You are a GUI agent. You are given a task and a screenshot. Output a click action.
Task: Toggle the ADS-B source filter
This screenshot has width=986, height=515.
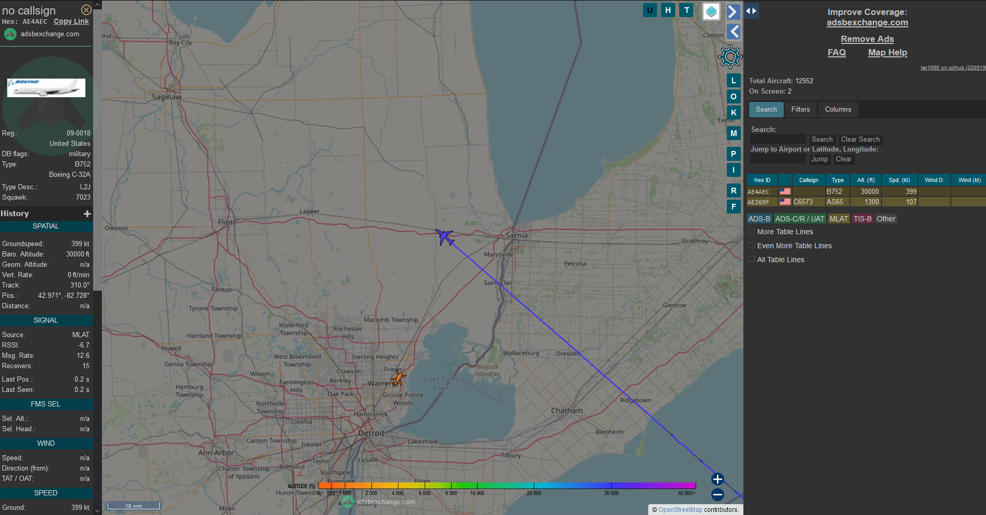tap(759, 219)
